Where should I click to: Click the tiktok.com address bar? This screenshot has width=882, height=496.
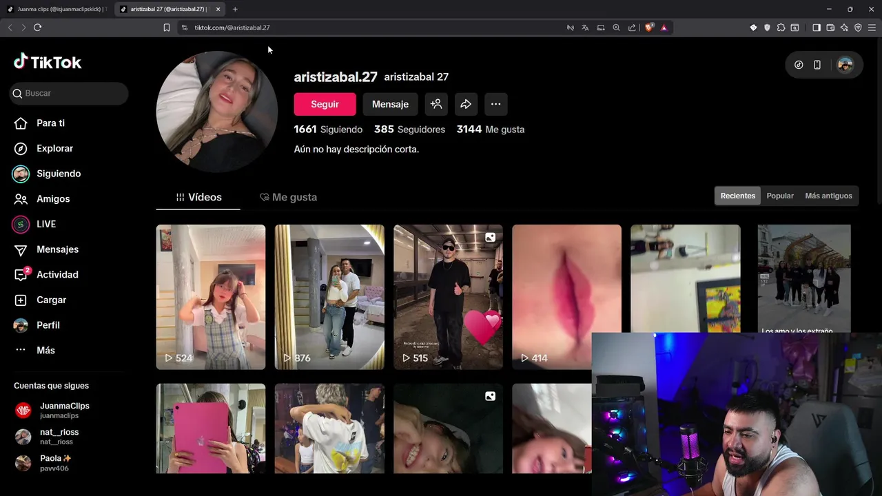372,28
